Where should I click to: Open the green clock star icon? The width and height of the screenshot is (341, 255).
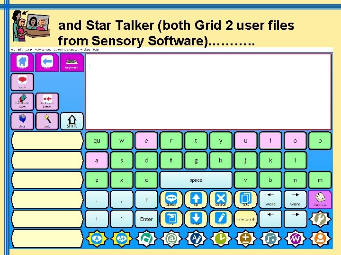[x=221, y=238]
